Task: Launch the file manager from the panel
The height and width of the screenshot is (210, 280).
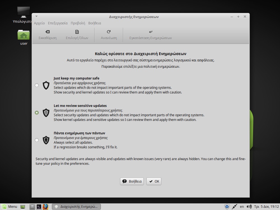Action: (32, 207)
